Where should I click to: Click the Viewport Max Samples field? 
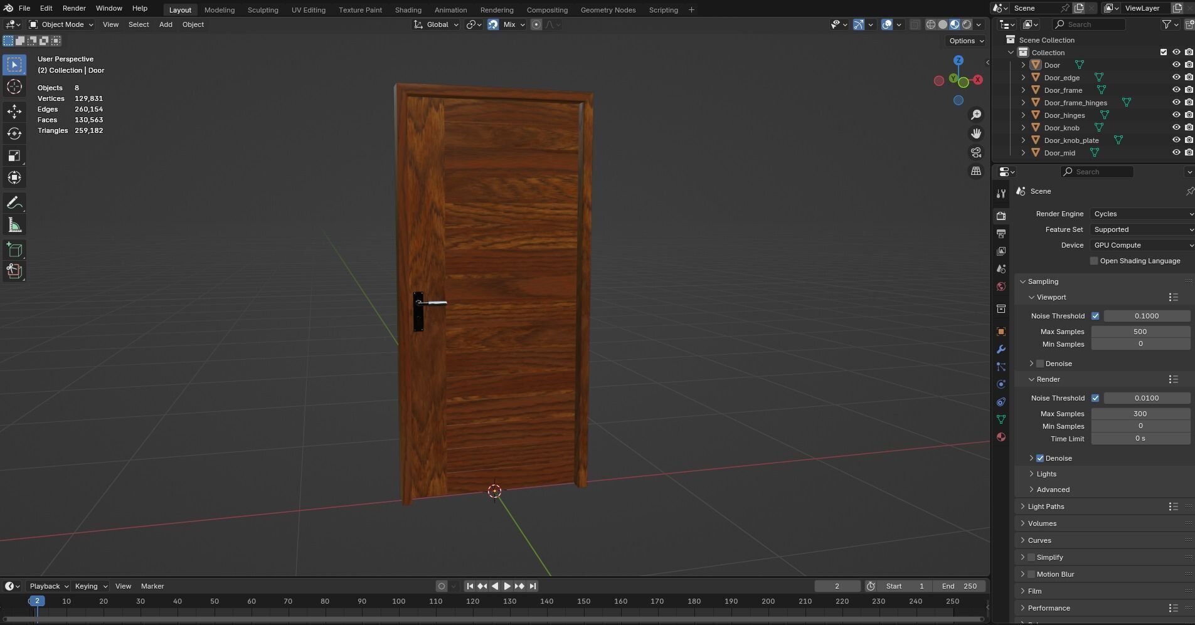click(1140, 332)
